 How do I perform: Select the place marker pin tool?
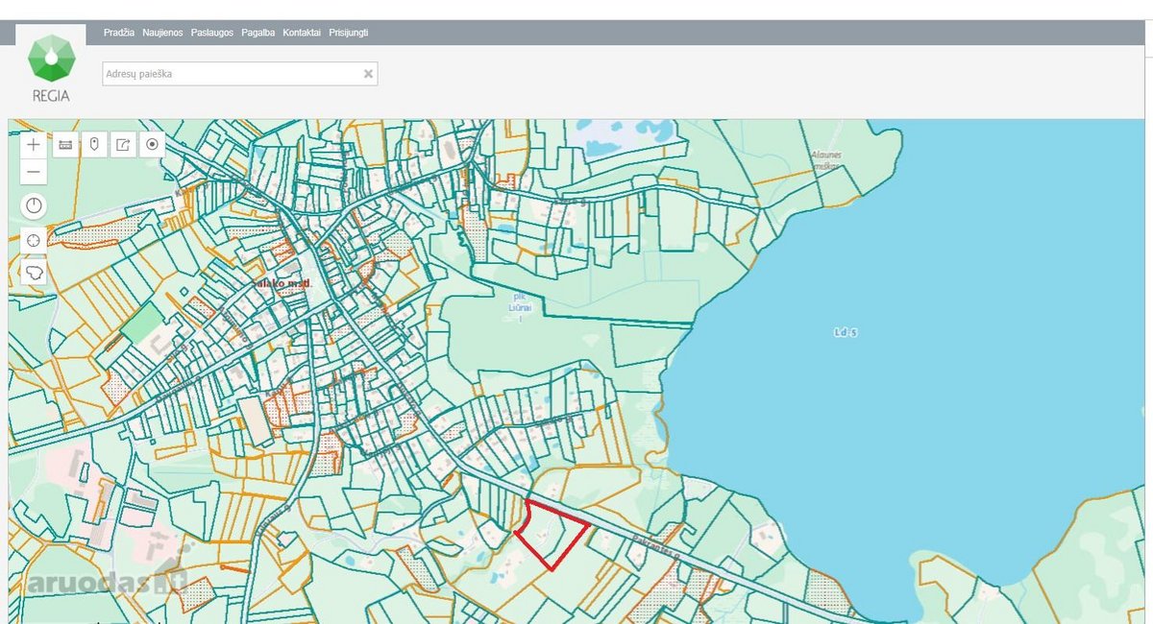(94, 145)
